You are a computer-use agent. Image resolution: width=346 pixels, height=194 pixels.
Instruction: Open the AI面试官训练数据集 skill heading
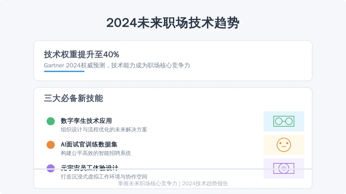(x=89, y=144)
